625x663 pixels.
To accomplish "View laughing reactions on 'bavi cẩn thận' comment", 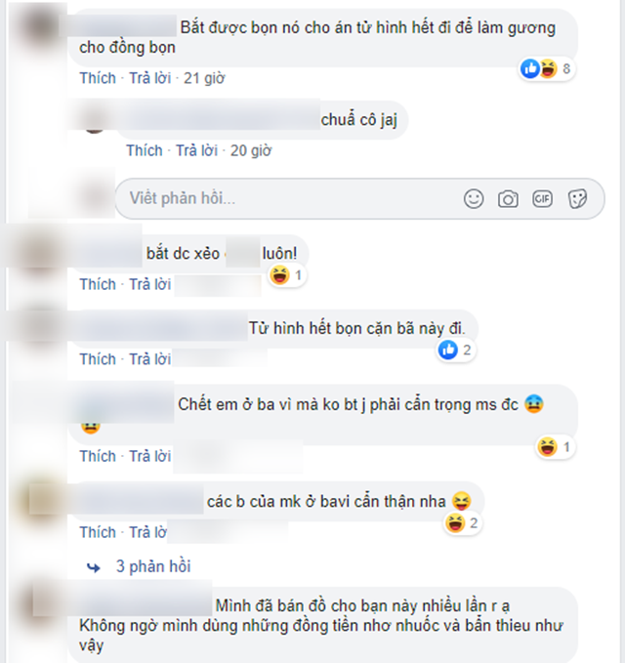I will tap(463, 523).
